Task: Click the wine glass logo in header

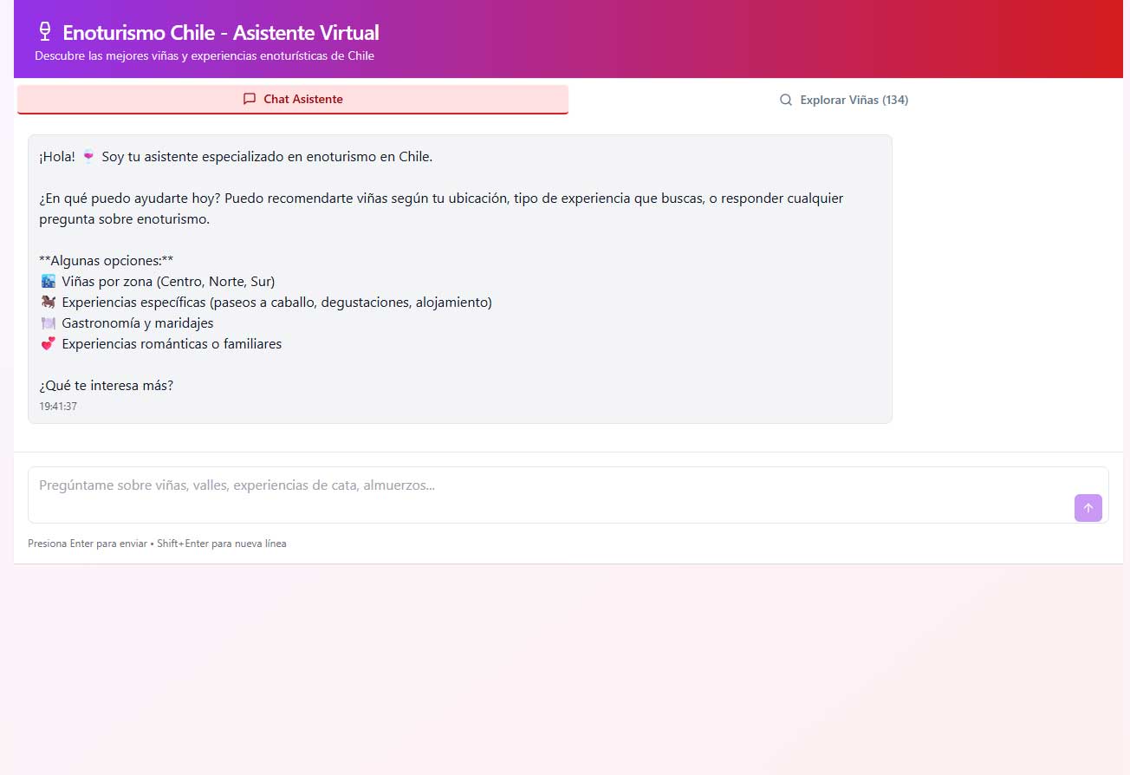Action: click(45, 33)
